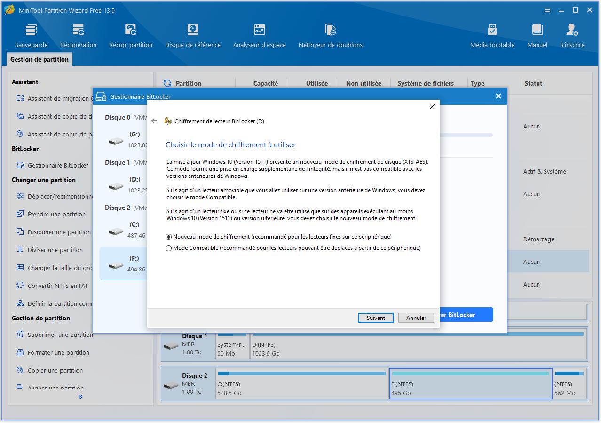This screenshot has height=423, width=601.
Task: Open the Manuel help
Action: click(x=537, y=36)
